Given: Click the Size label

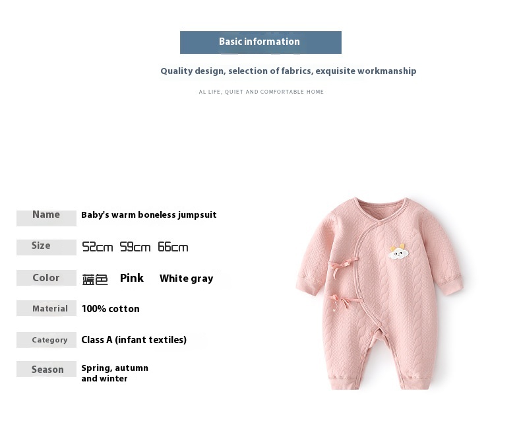Looking at the screenshot, I should (41, 246).
